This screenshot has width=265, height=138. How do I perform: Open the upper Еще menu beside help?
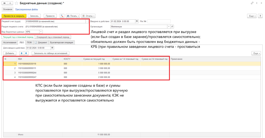click(252, 16)
